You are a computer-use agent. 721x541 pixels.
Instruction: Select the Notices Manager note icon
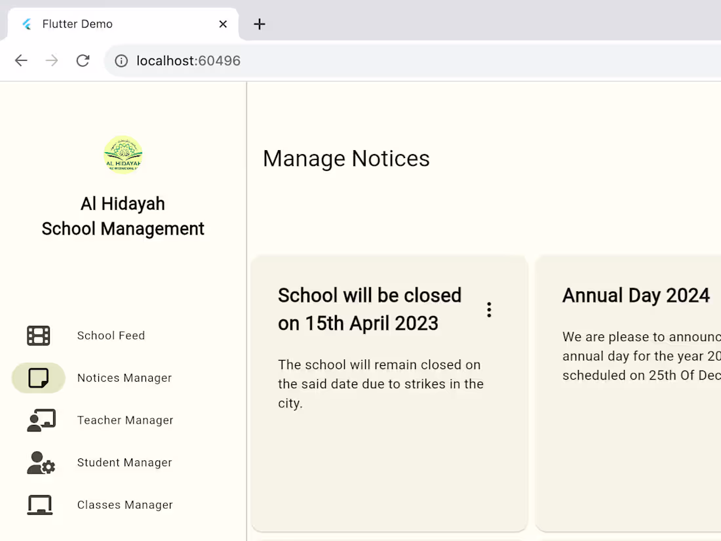pyautogui.click(x=39, y=378)
